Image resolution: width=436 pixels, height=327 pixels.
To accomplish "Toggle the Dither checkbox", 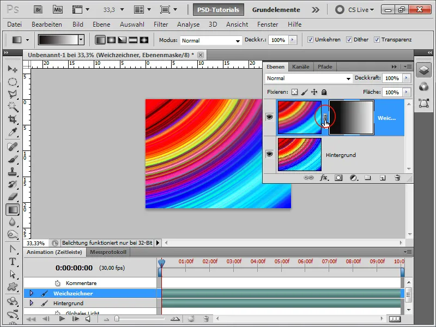I will pyautogui.click(x=349, y=39).
